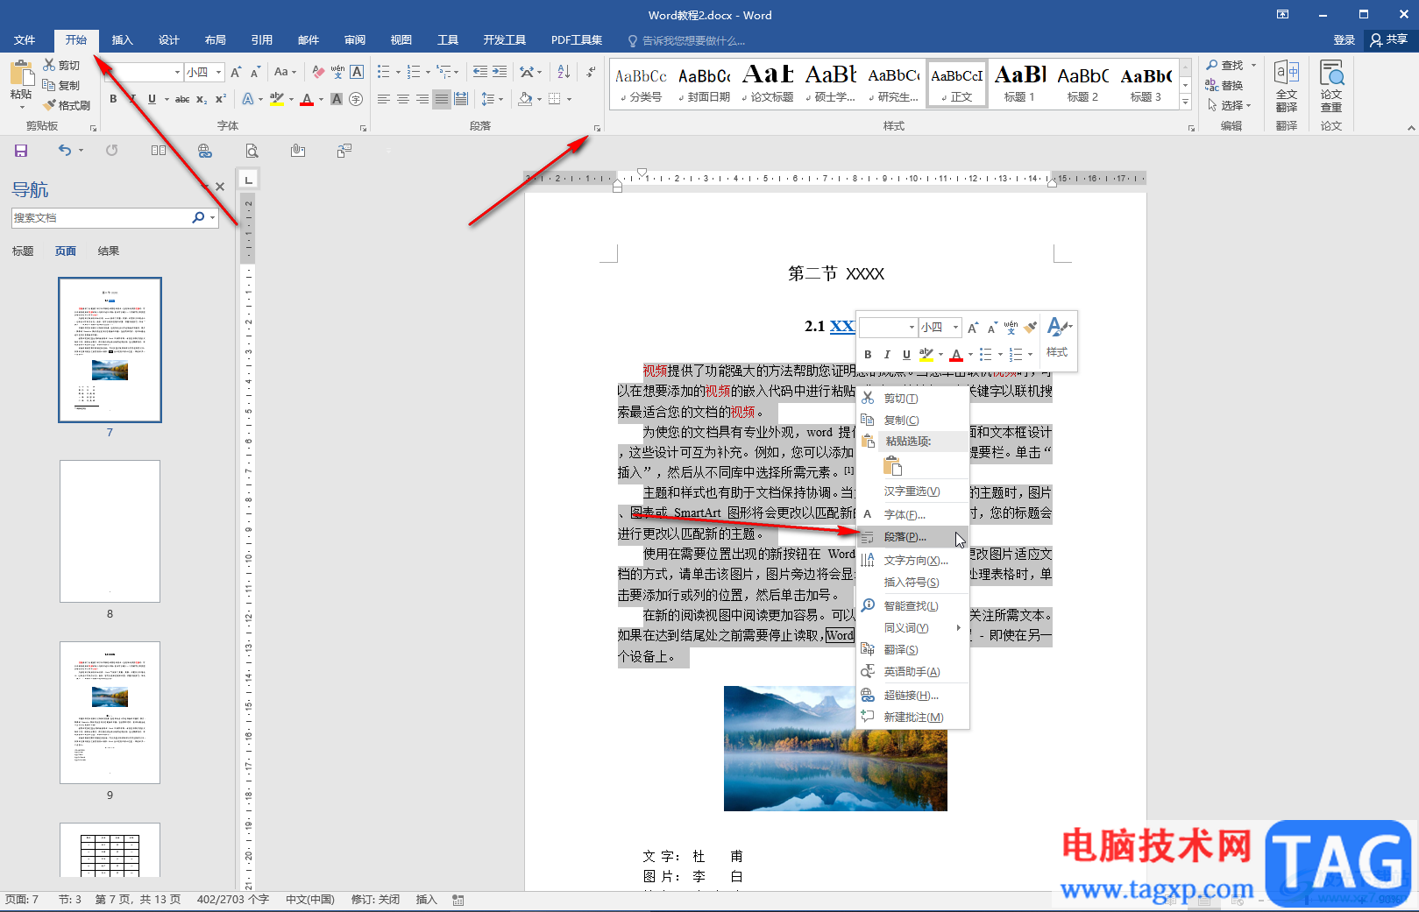The image size is (1419, 912).
Task: Increase font size in ribbon Font group
Action: click(x=236, y=72)
